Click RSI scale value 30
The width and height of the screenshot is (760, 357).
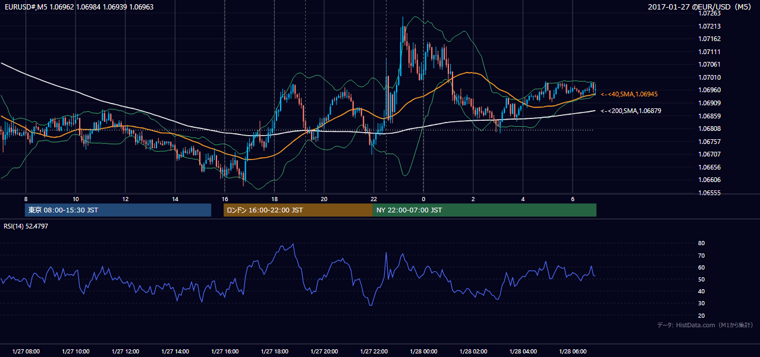click(x=701, y=303)
